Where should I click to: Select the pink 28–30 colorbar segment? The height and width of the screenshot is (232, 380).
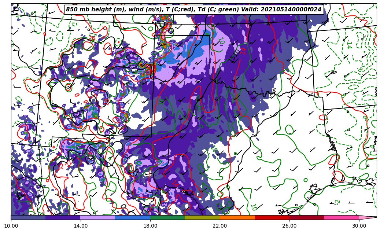coord(342,217)
